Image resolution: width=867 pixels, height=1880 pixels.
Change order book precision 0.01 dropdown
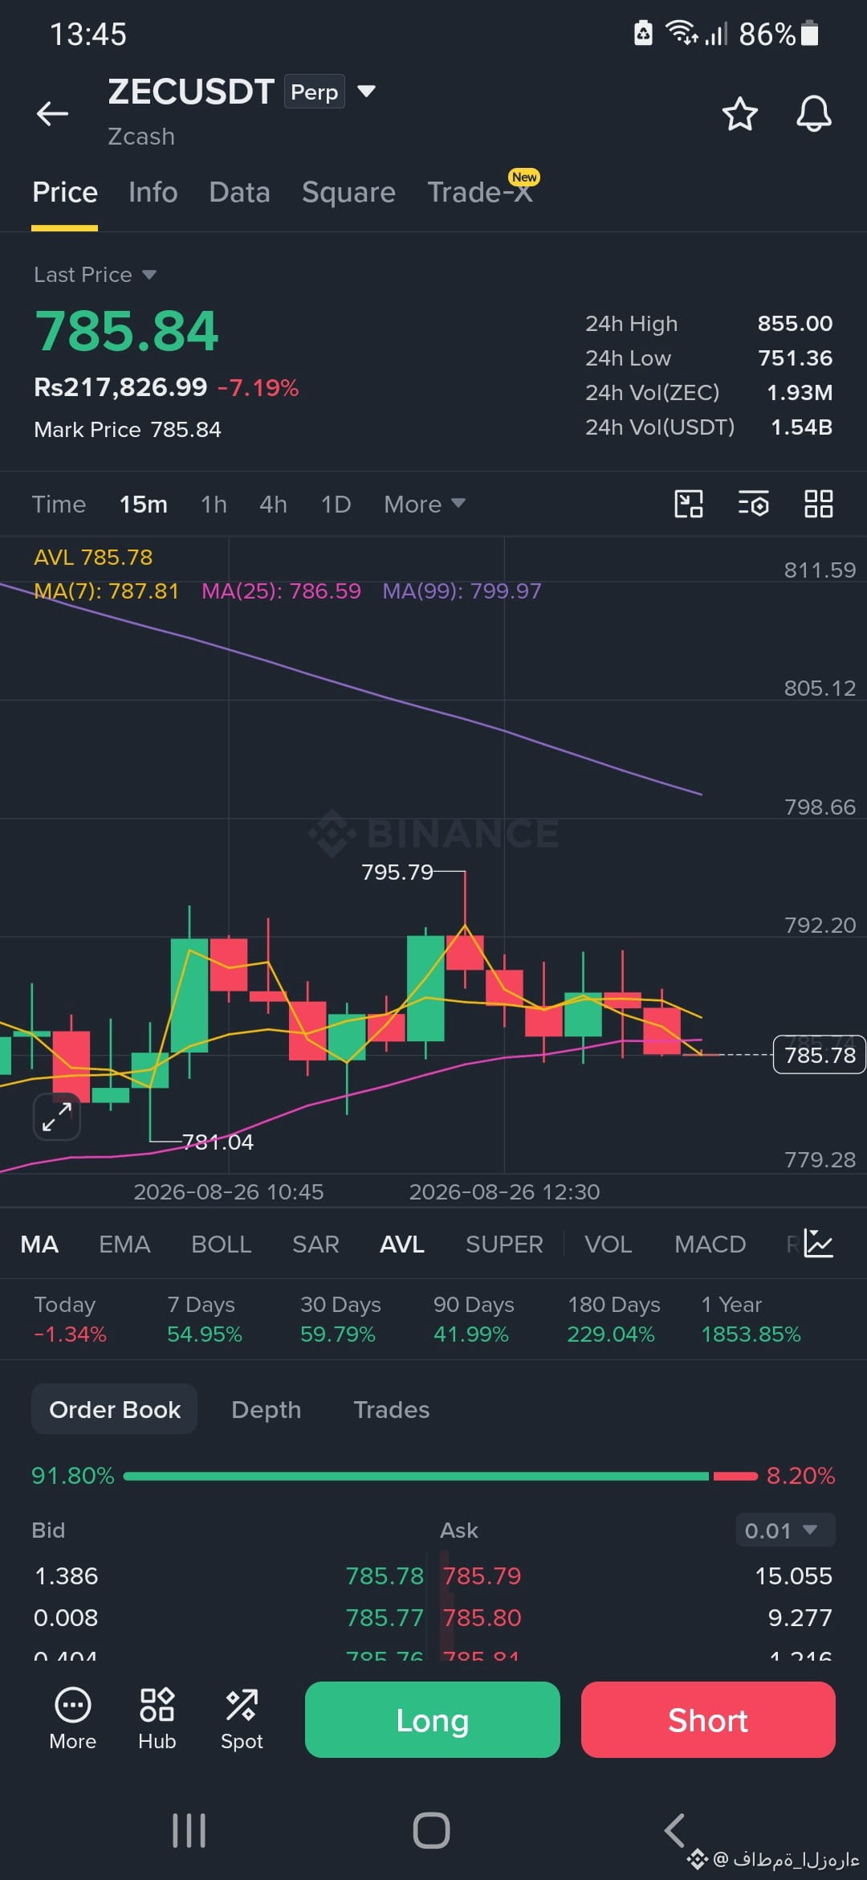pos(785,1530)
